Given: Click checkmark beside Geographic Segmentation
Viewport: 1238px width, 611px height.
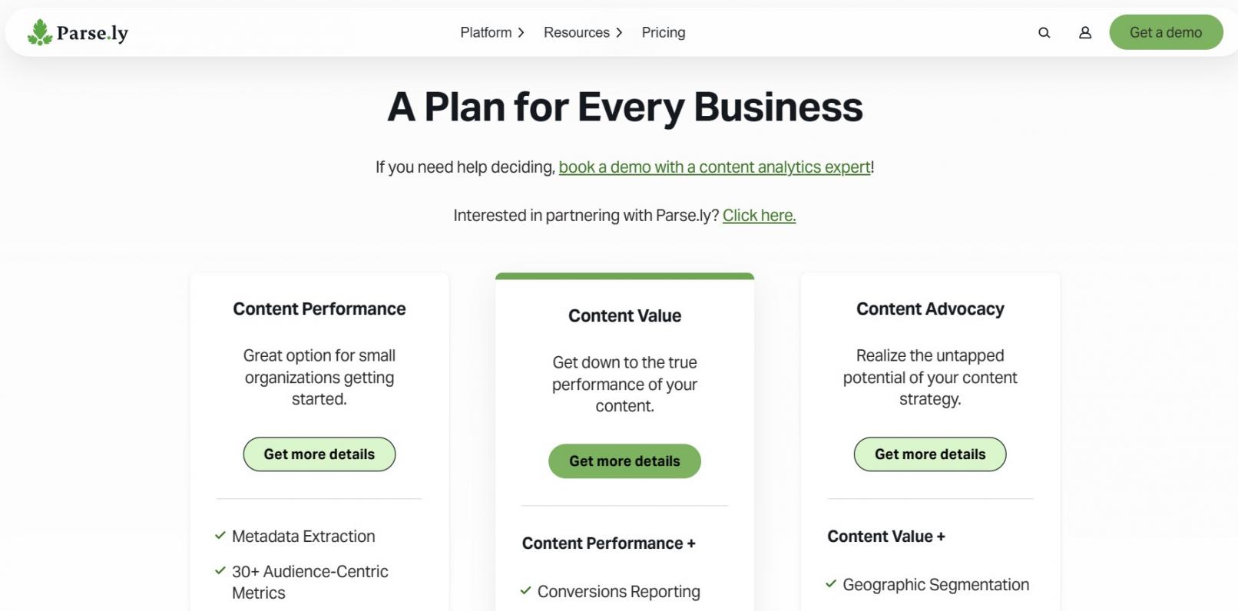Looking at the screenshot, I should coord(831,584).
